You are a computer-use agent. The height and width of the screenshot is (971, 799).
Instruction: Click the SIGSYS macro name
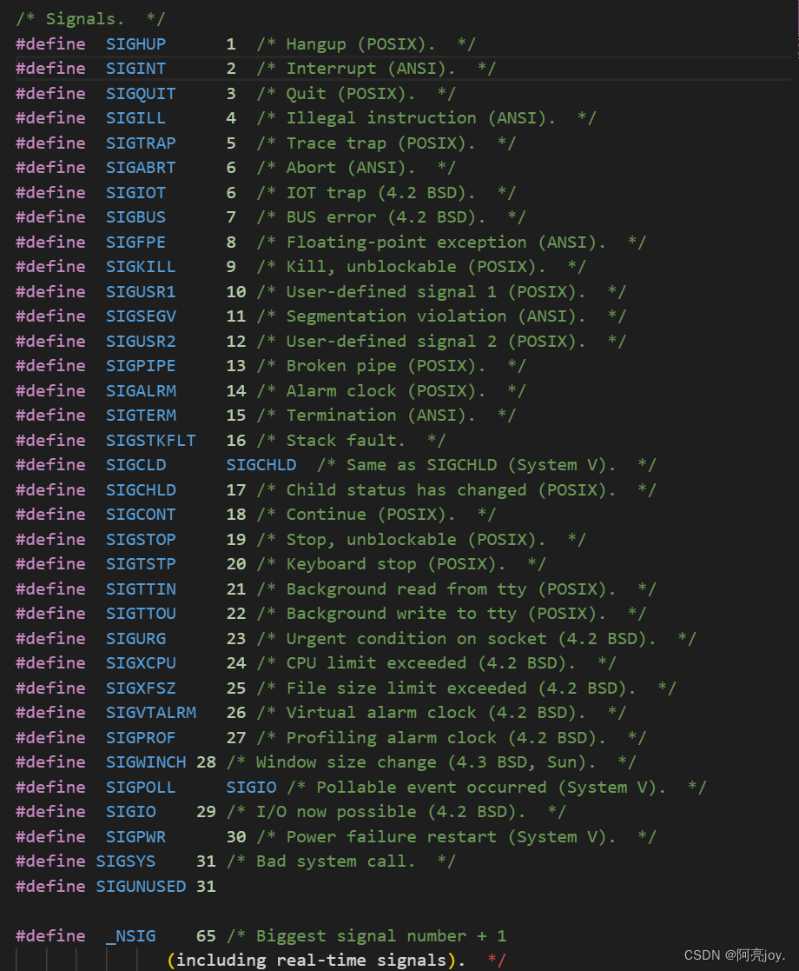pos(125,861)
